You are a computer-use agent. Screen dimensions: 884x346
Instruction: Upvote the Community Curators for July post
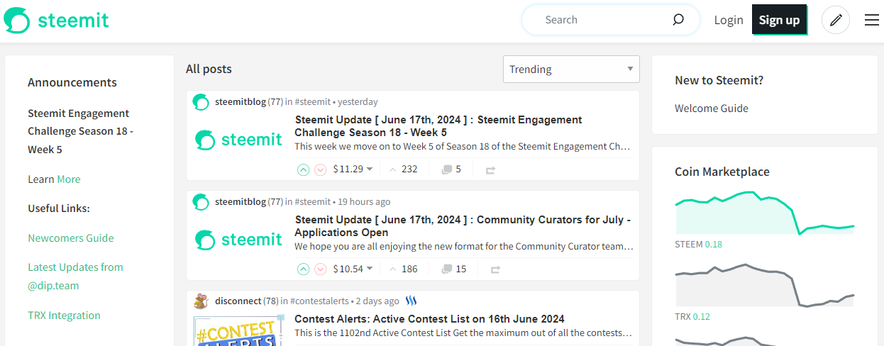point(303,269)
